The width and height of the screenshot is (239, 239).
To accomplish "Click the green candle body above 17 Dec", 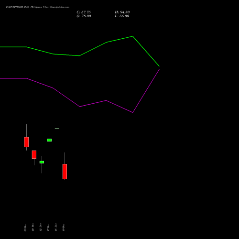I will coord(49,140).
